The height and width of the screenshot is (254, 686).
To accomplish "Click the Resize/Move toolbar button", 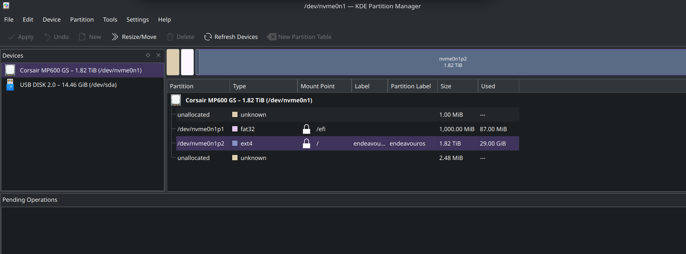I will click(x=134, y=37).
